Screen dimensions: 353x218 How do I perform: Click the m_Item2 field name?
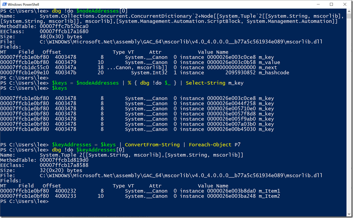tap(269, 196)
